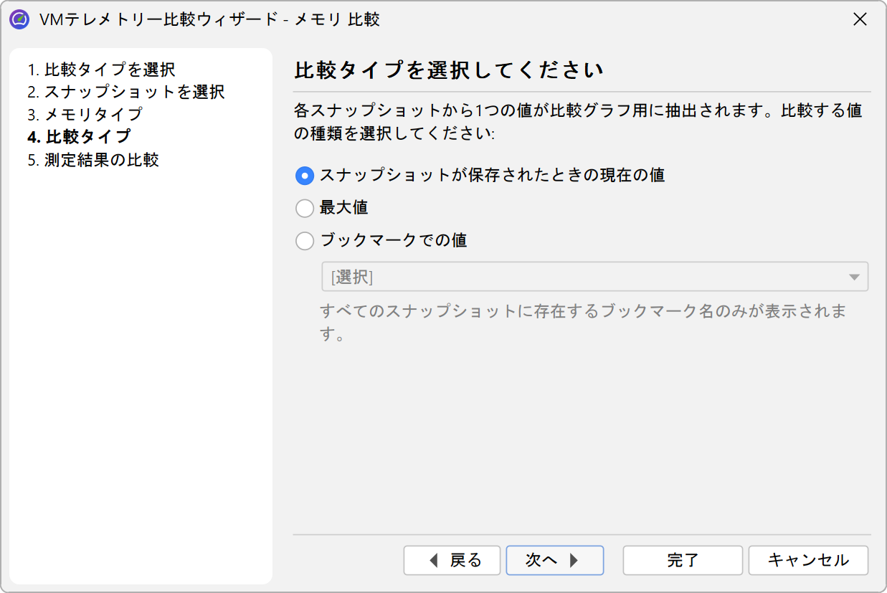Click the wizard app icon in title bar
The width and height of the screenshot is (887, 593).
coord(19,19)
